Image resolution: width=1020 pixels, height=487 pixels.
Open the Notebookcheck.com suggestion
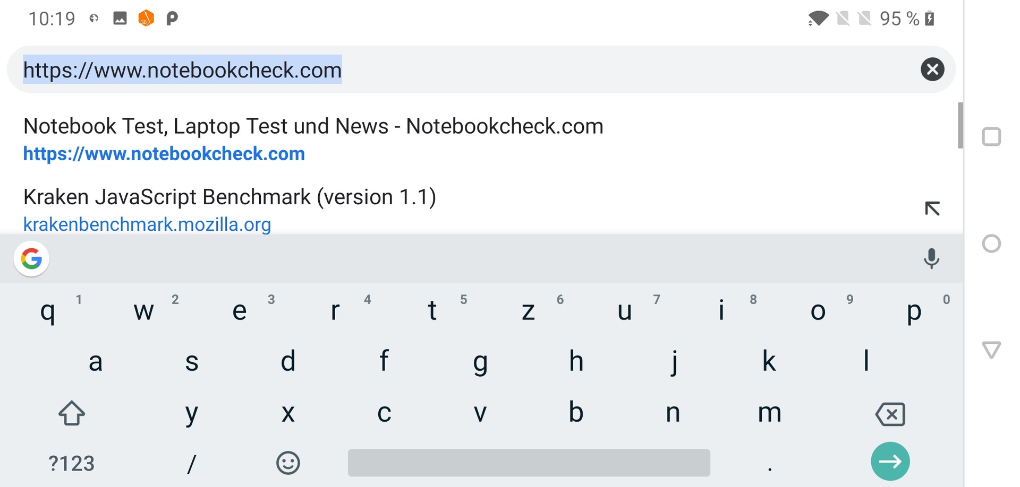pos(313,139)
